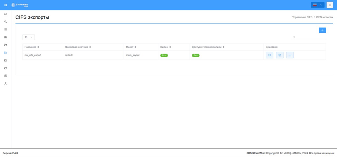
Task: Click the CIFS экспорты breadcrumb
Action: click(x=325, y=17)
